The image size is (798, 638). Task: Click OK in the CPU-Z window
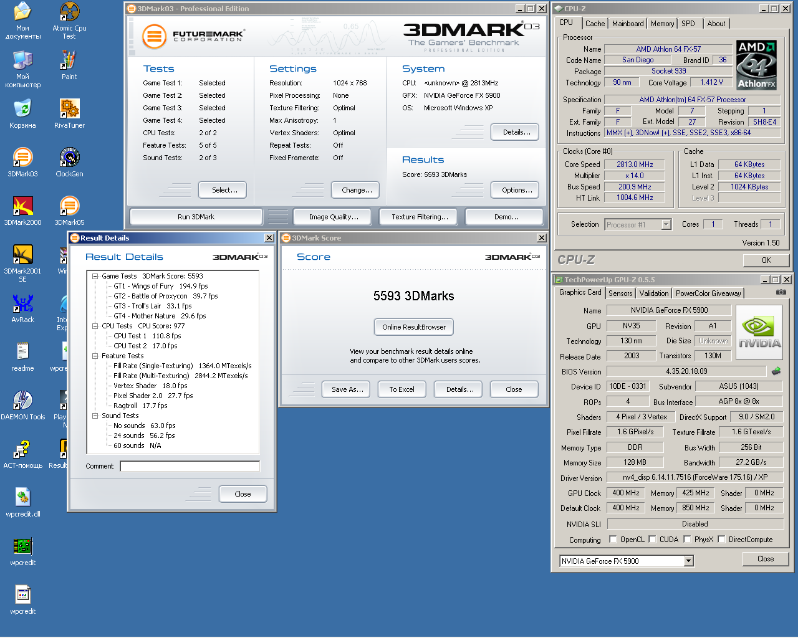766,260
